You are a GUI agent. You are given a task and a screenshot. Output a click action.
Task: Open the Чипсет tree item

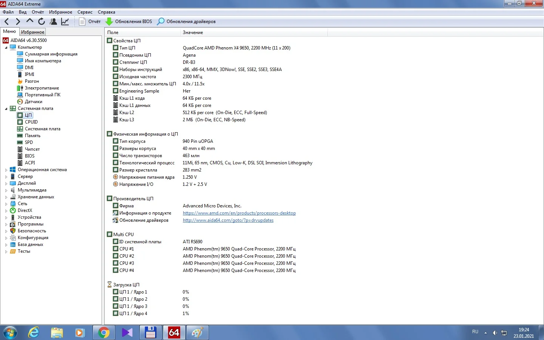(32, 149)
